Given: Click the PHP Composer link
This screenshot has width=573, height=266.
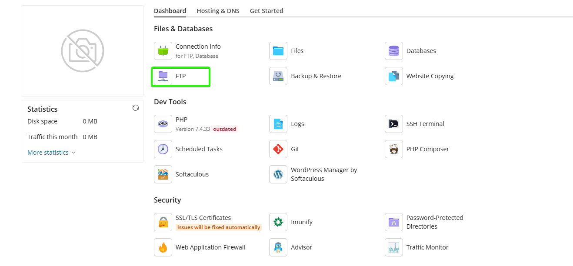Looking at the screenshot, I should 427,149.
